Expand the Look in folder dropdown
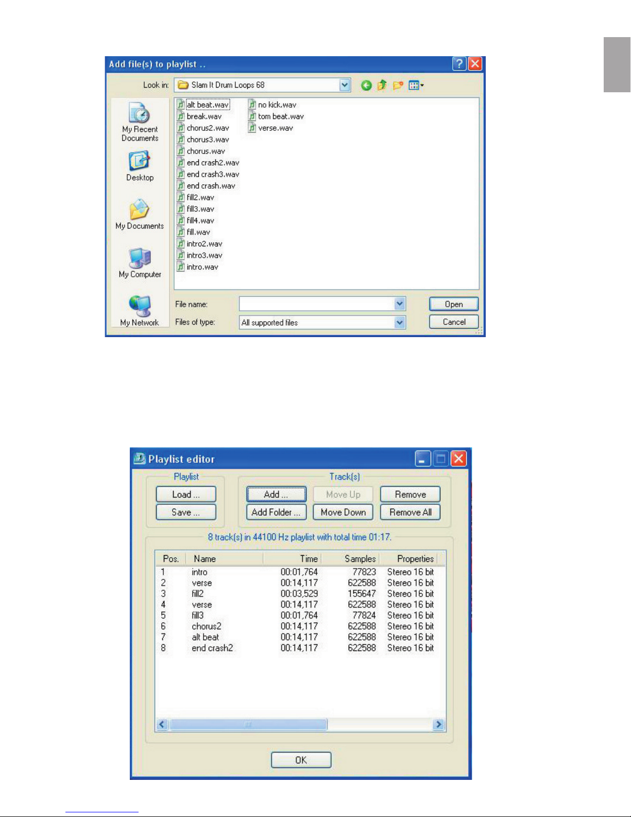Screen dimensions: 631x817 [x=345, y=85]
